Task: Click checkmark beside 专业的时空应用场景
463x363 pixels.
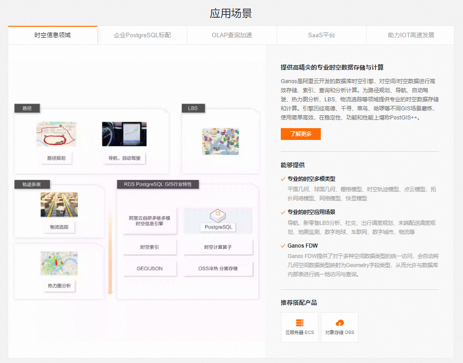Action: tap(283, 212)
